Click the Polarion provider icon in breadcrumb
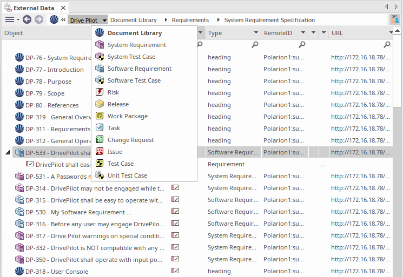Image resolution: width=403 pixels, height=277 pixels. [54, 19]
